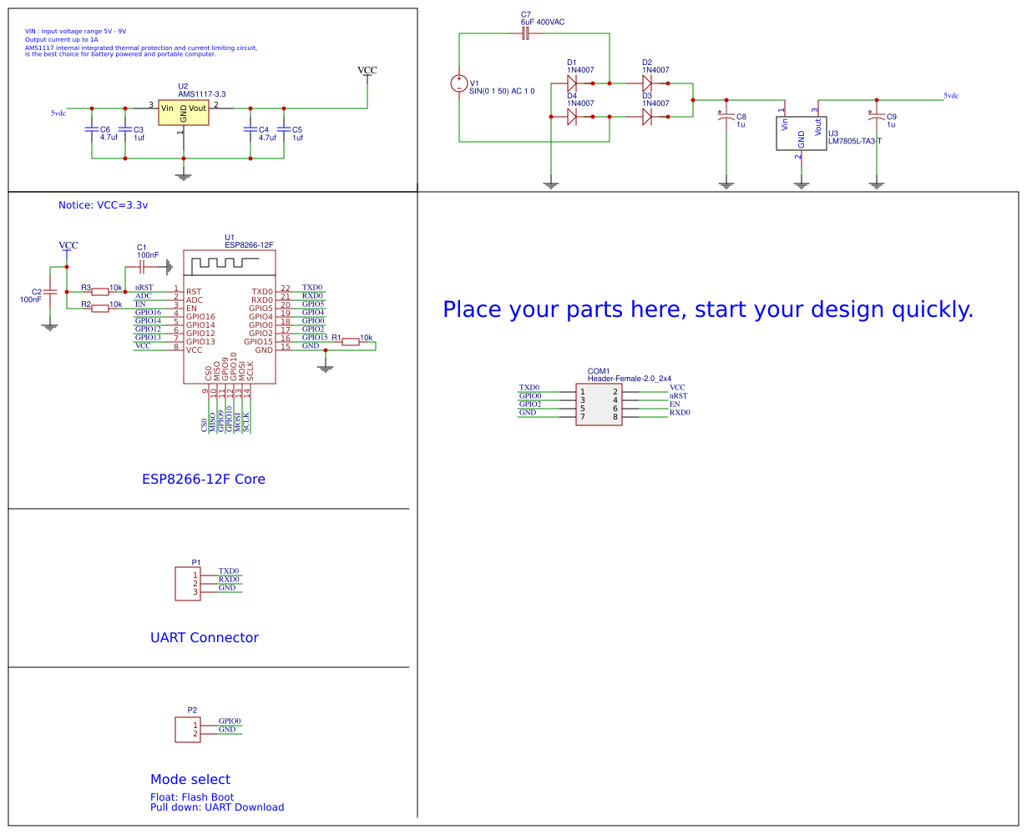1027x834 pixels.
Task: Select diode D1 in the bridge rectifier
Action: click(x=572, y=83)
